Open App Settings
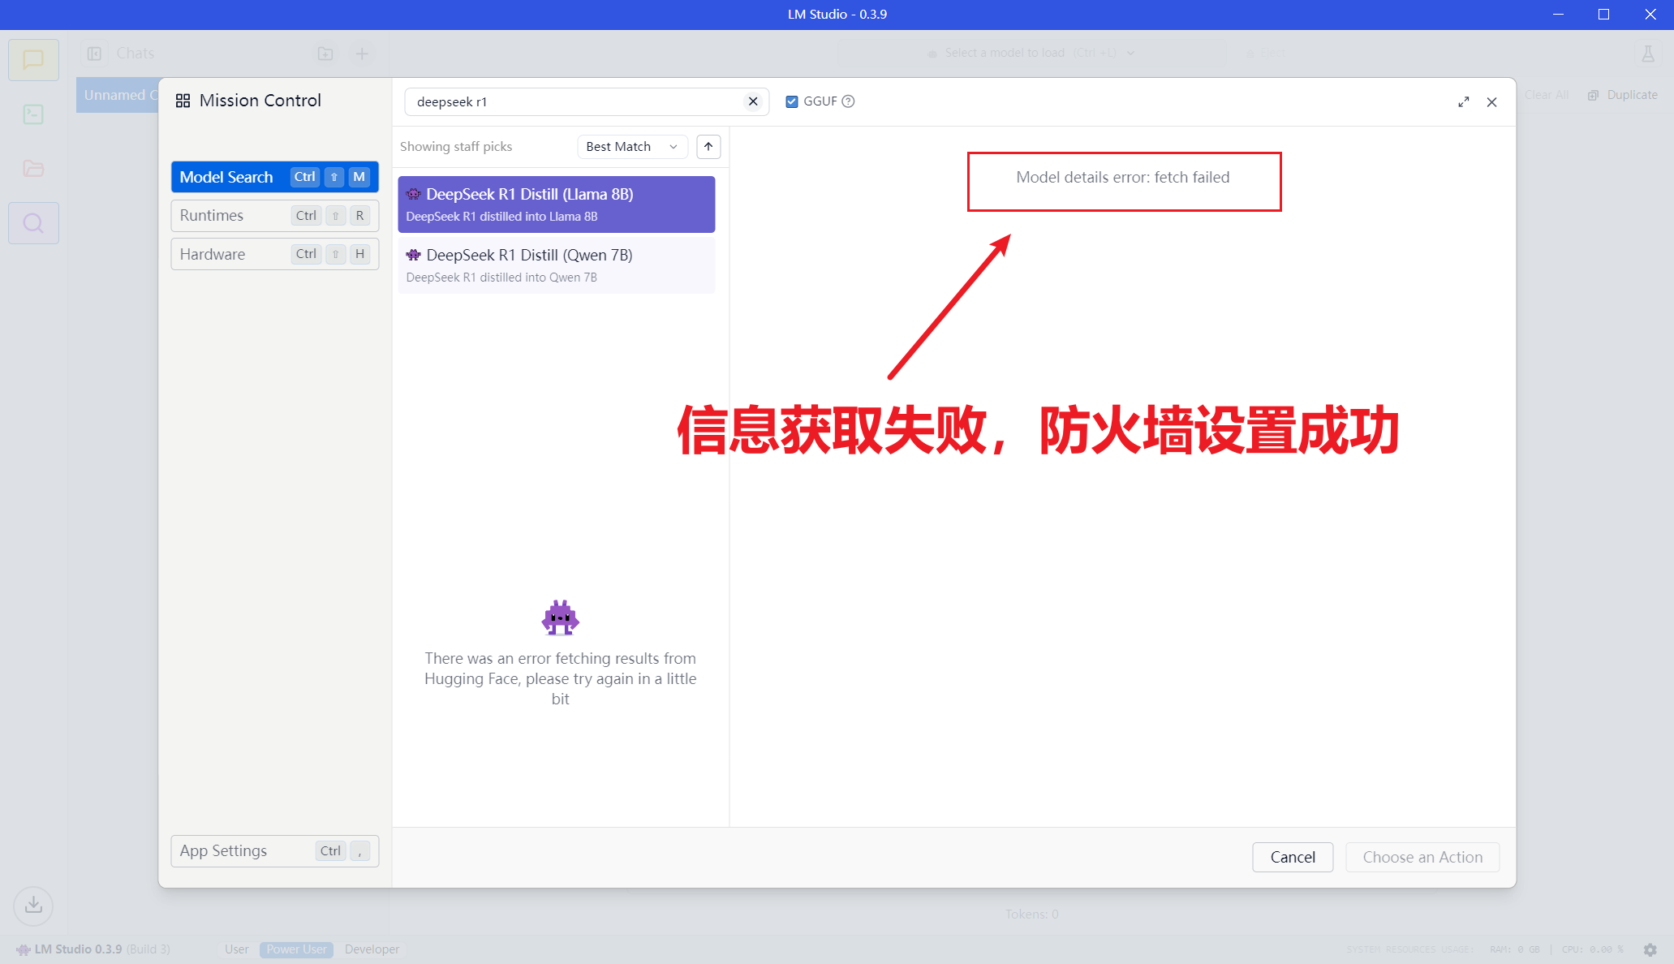Viewport: 1674px width, 964px height. (274, 851)
